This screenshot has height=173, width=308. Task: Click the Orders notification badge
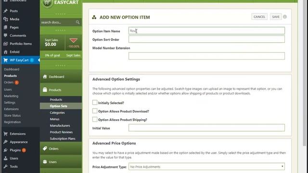coord(17,82)
